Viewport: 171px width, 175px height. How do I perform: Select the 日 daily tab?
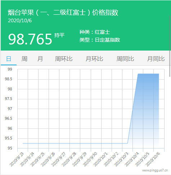tap(9, 59)
